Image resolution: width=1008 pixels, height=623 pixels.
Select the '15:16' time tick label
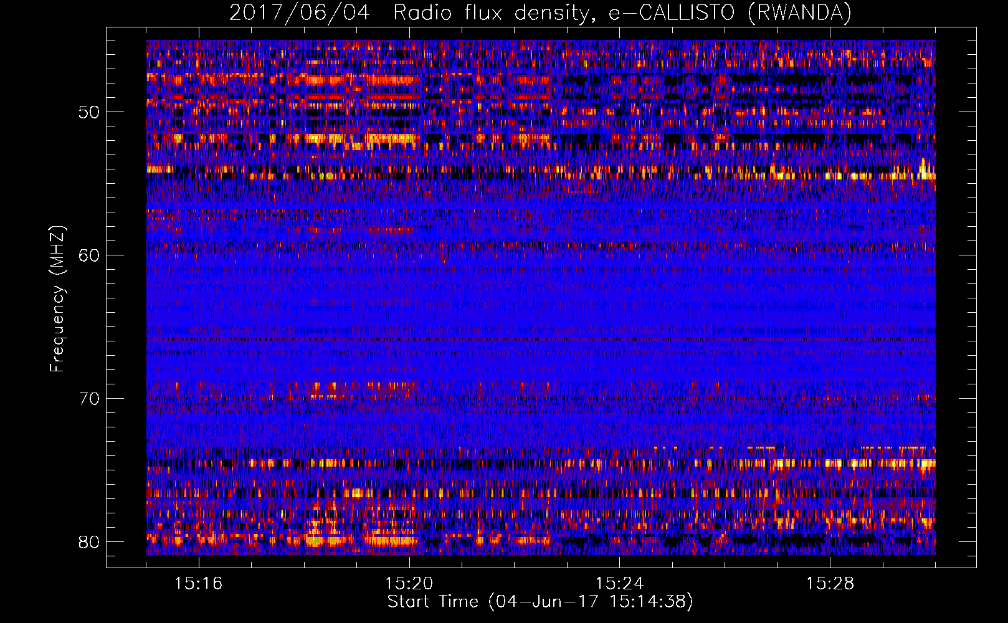coord(199,584)
